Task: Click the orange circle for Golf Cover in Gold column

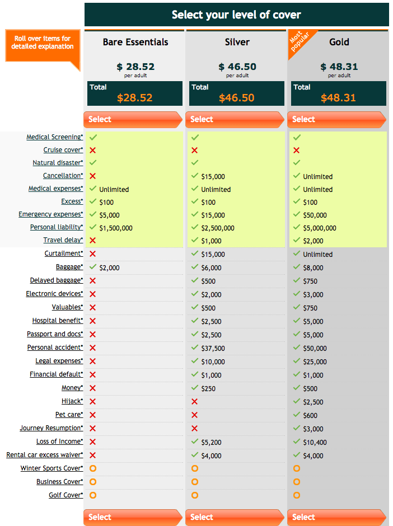Action: point(297,495)
